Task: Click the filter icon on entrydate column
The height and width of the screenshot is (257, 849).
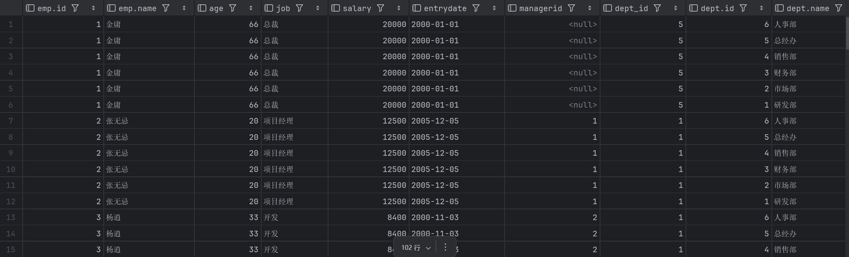Action: coord(476,8)
